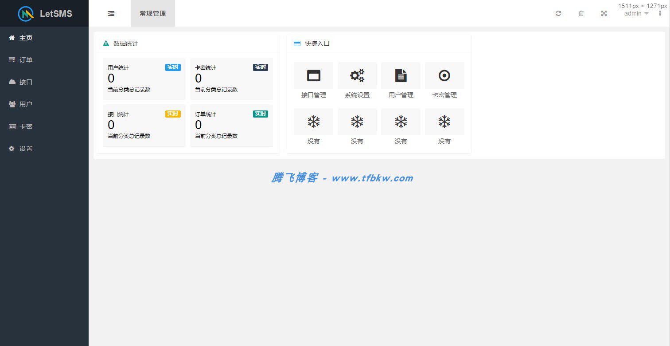Viewport: 670px width, 346px height.
Task: Open the admin user dropdown
Action: coord(636,13)
